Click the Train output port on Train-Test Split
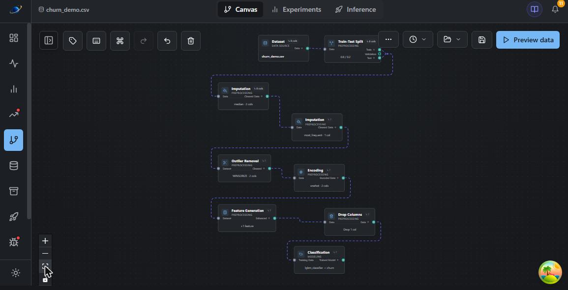The height and width of the screenshot is (290, 568). tap(380, 50)
